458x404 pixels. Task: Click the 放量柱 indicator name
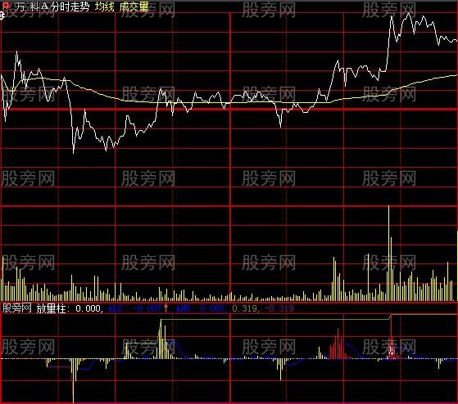51,308
